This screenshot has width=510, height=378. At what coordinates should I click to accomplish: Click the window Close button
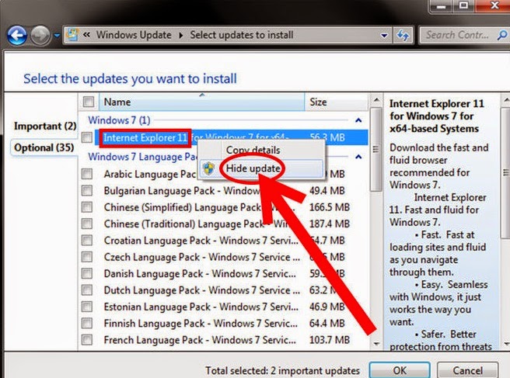coord(493,5)
